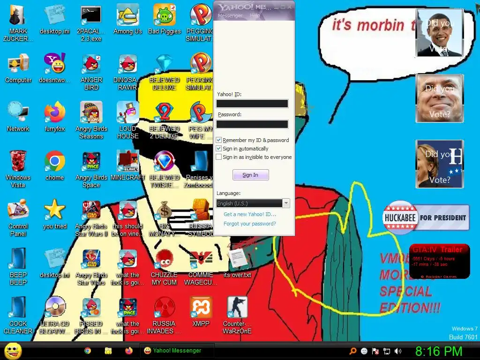
Task: Open Counter- WaRzOnE shortcut
Action: click(x=237, y=315)
